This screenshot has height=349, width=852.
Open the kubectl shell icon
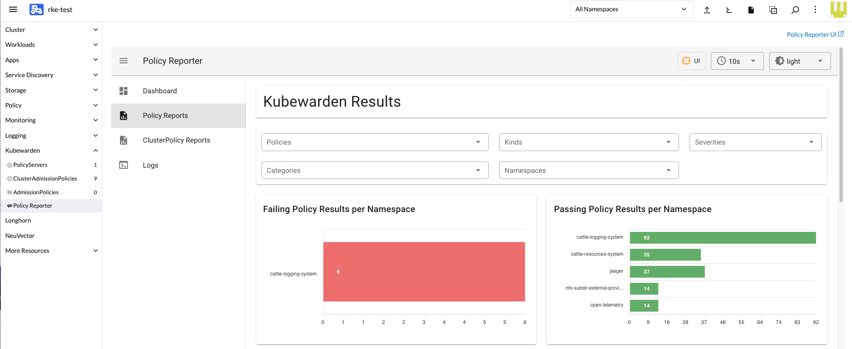click(x=729, y=10)
